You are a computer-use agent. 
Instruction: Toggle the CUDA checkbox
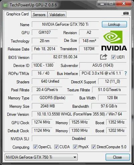pyautogui.click(x=56, y=147)
